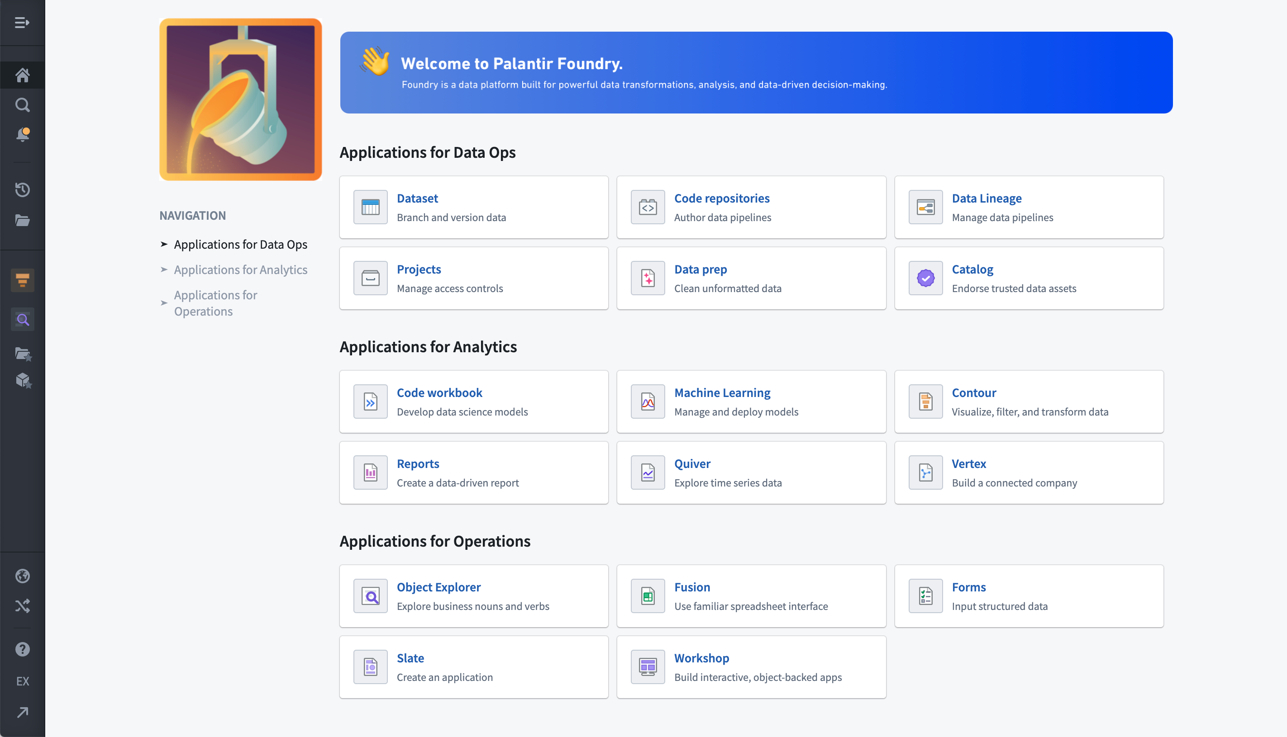The height and width of the screenshot is (737, 1287).
Task: Open the Code repositories link
Action: [x=722, y=198]
